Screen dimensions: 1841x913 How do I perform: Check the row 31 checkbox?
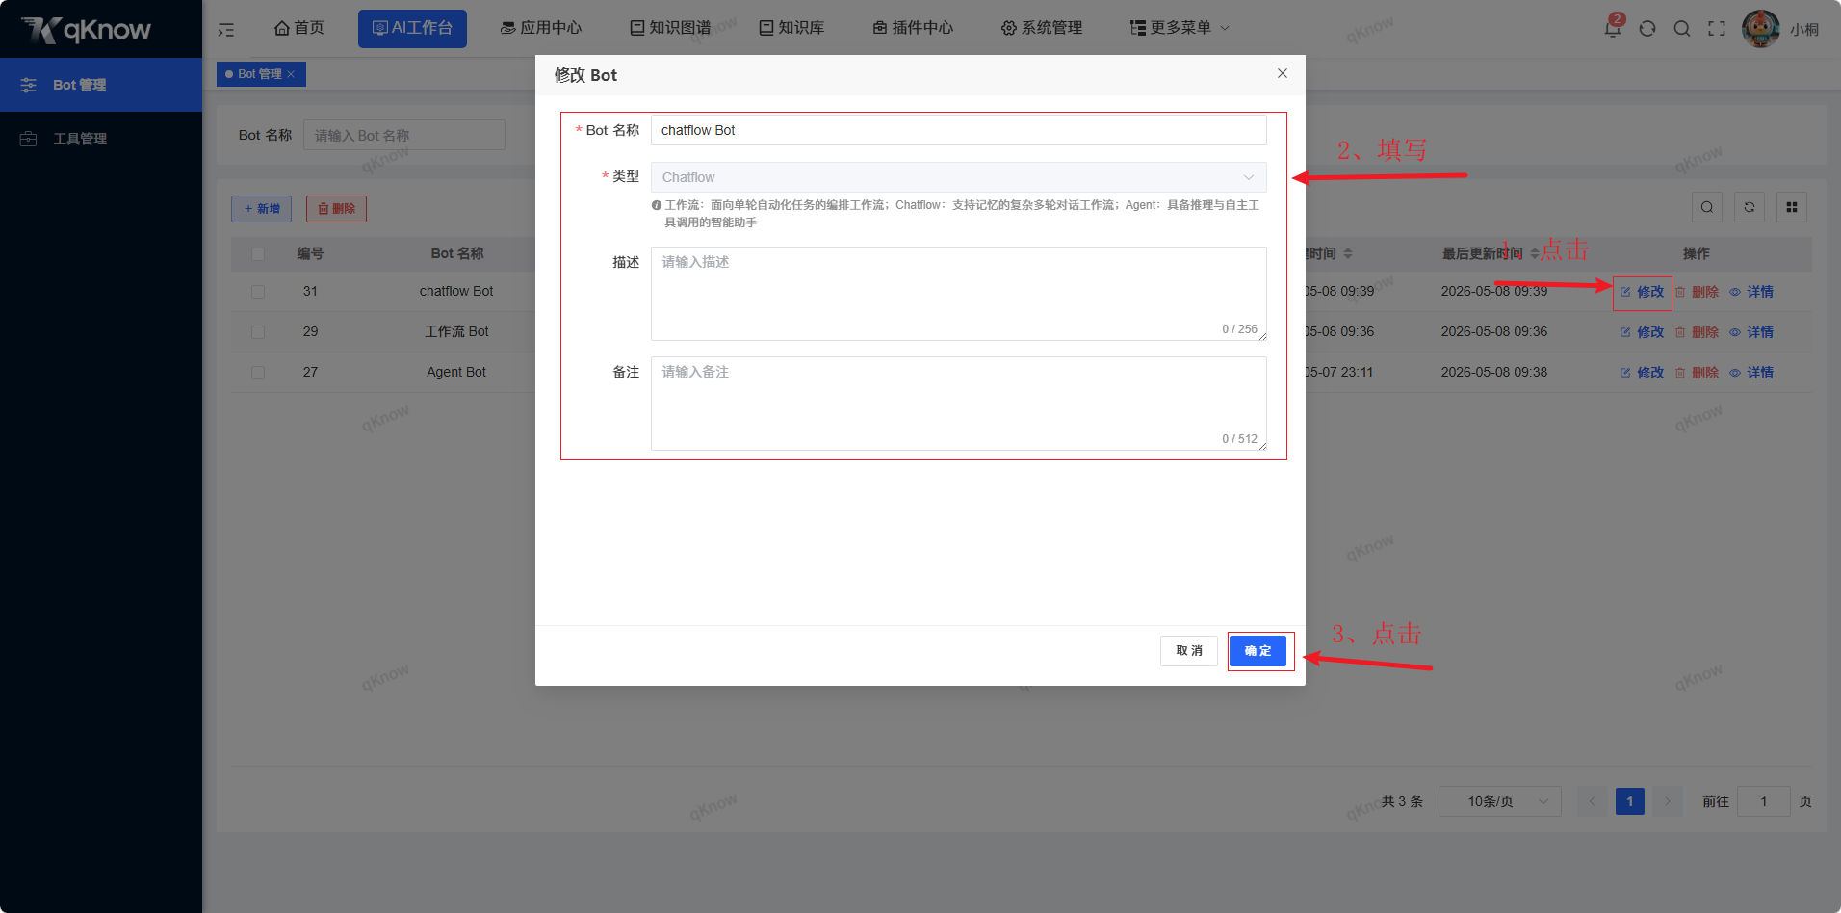coord(258,292)
